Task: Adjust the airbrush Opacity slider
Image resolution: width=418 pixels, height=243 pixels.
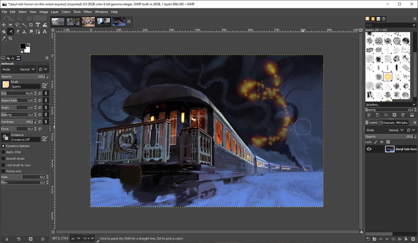Action: (25, 77)
